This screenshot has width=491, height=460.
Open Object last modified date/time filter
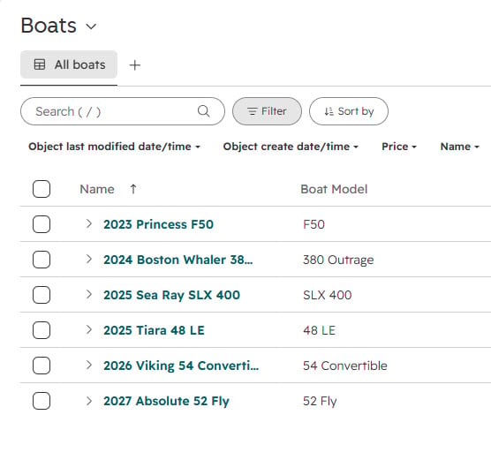tap(114, 147)
